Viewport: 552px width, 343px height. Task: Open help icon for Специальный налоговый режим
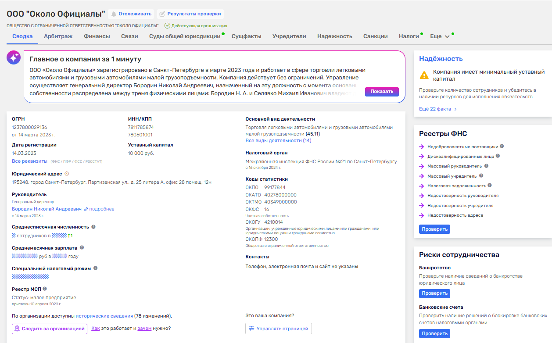coord(95,268)
